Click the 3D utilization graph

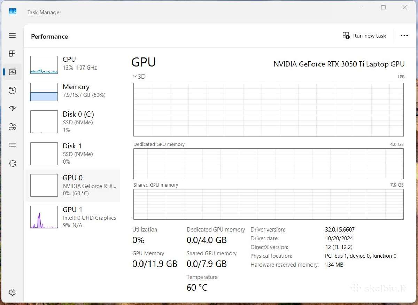pyautogui.click(x=268, y=110)
